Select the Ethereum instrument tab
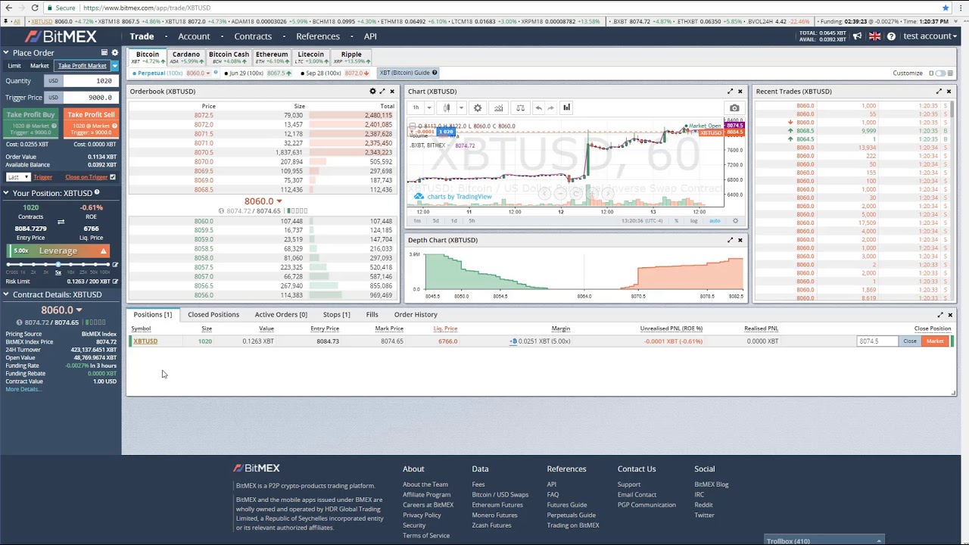Image resolution: width=969 pixels, height=545 pixels. coord(272,58)
